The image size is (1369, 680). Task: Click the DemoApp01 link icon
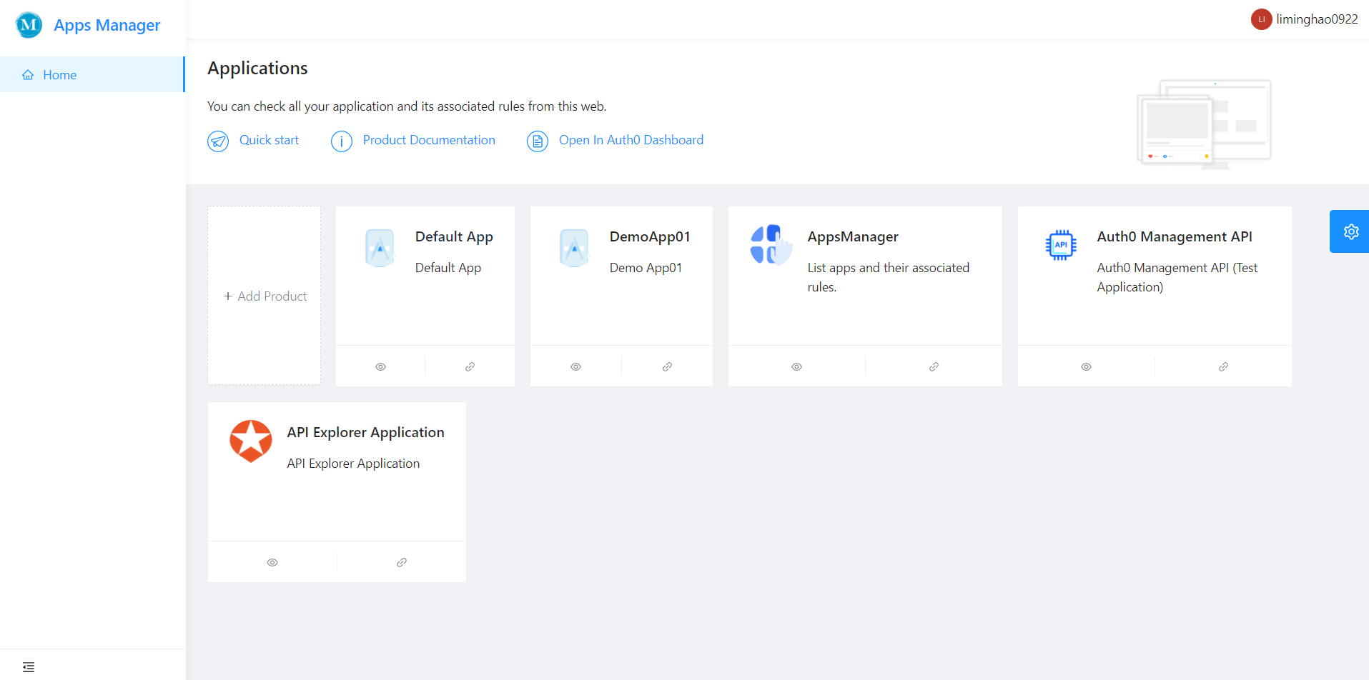click(667, 366)
